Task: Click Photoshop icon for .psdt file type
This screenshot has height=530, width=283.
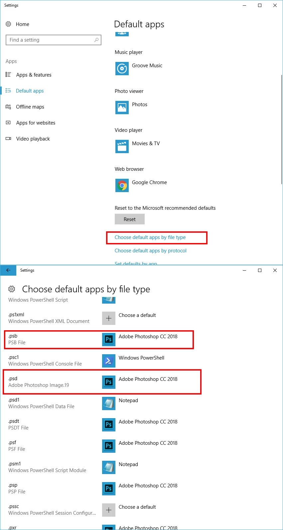Action: click(x=109, y=424)
